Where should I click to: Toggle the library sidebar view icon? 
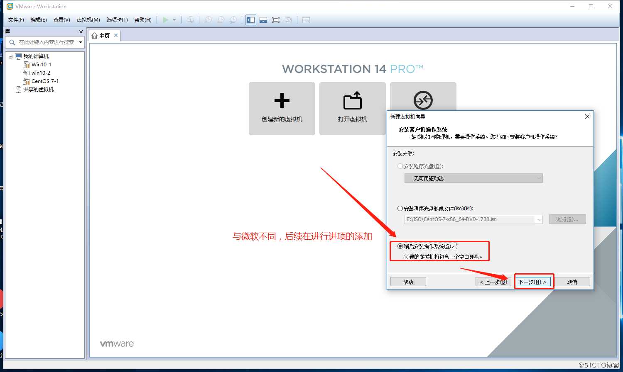(251, 20)
